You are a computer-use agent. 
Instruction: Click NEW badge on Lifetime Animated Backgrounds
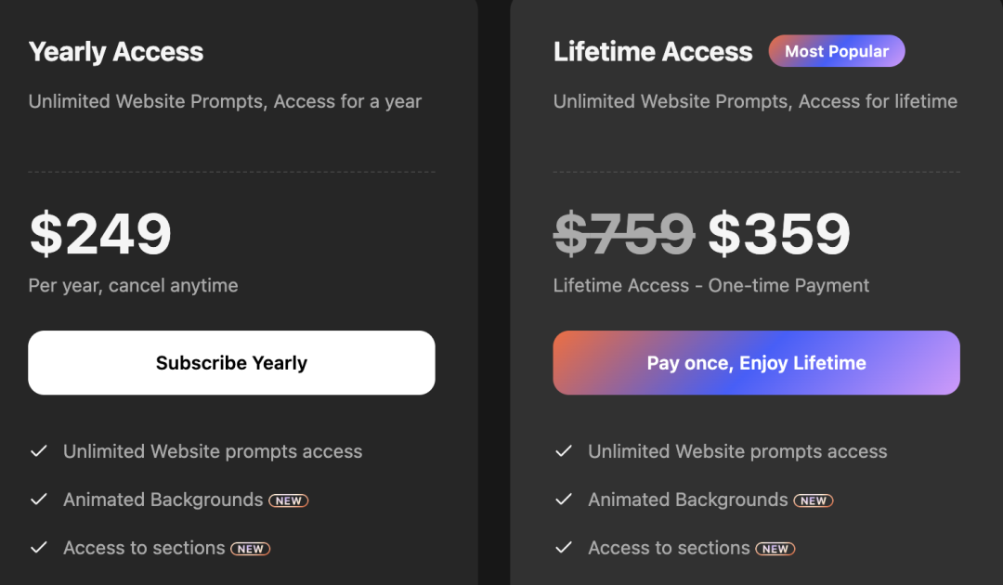tap(814, 500)
